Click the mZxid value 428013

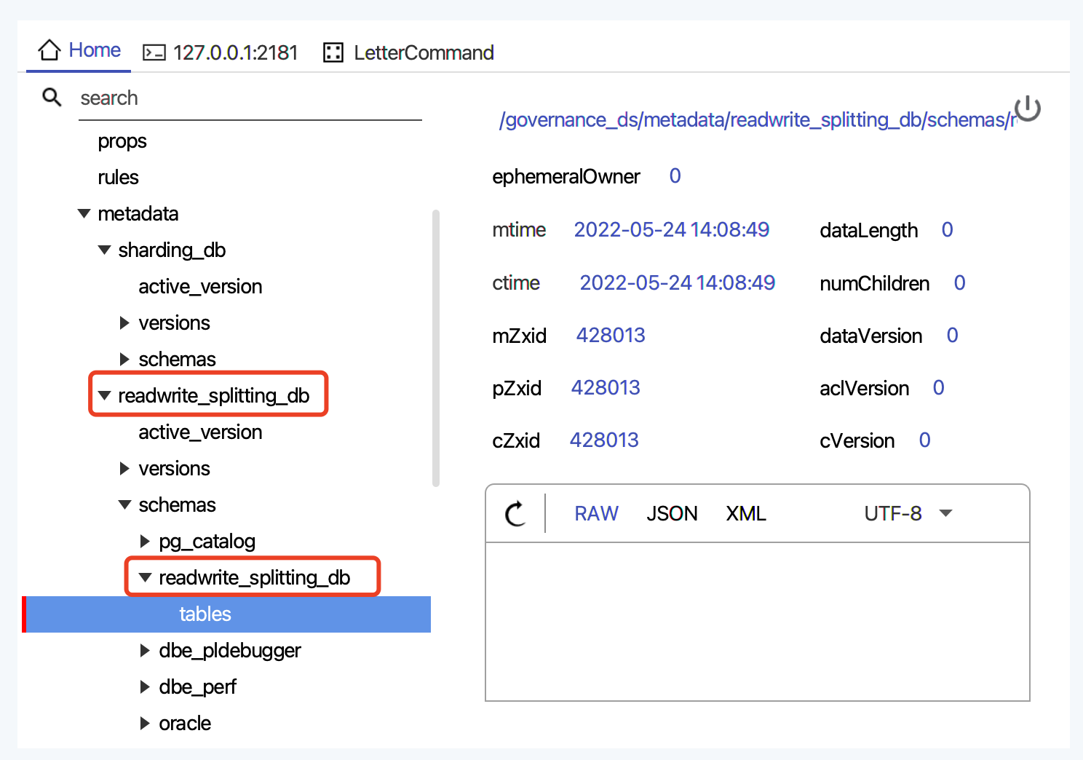coord(611,335)
